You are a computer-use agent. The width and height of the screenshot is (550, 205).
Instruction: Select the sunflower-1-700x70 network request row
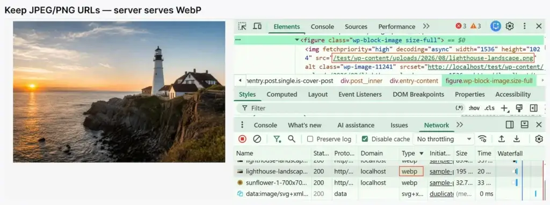tap(389, 182)
